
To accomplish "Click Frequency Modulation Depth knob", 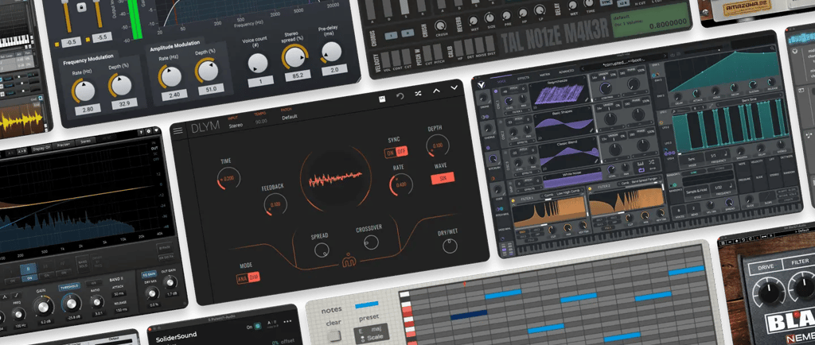I will coord(119,84).
